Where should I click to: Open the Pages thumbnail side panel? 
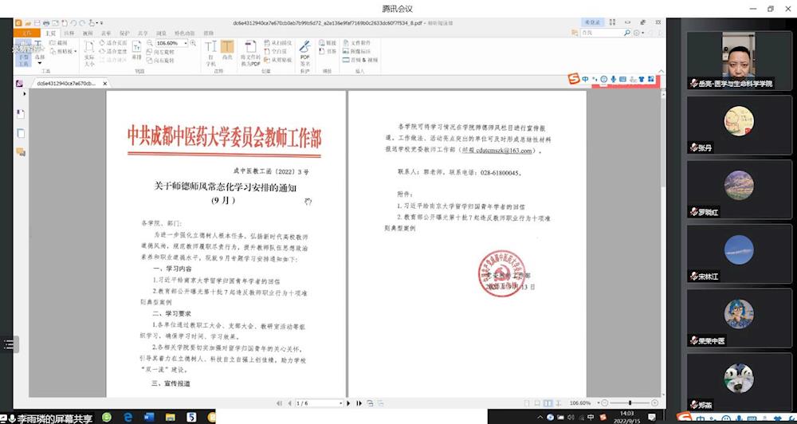pyautogui.click(x=21, y=134)
